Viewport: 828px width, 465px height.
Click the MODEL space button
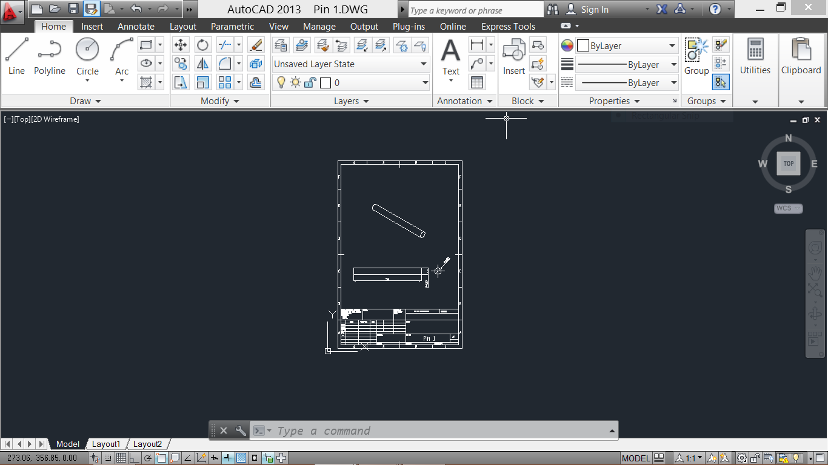coord(636,458)
